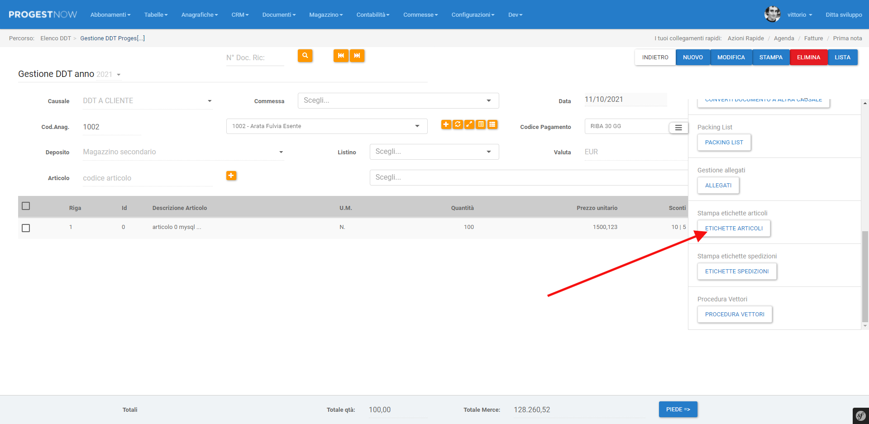Click the refresh icon beside customer field
This screenshot has height=424, width=869.
coord(458,124)
